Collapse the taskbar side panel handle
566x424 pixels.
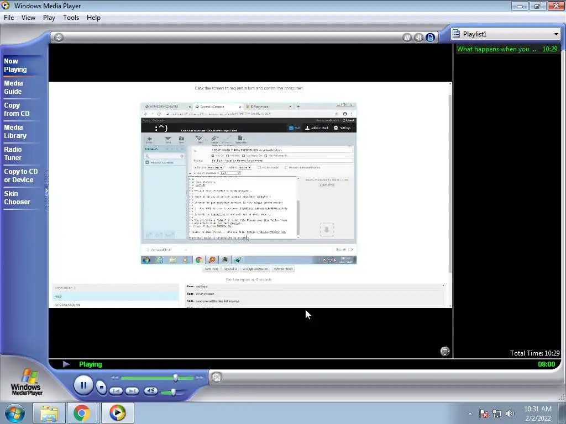tap(46, 190)
